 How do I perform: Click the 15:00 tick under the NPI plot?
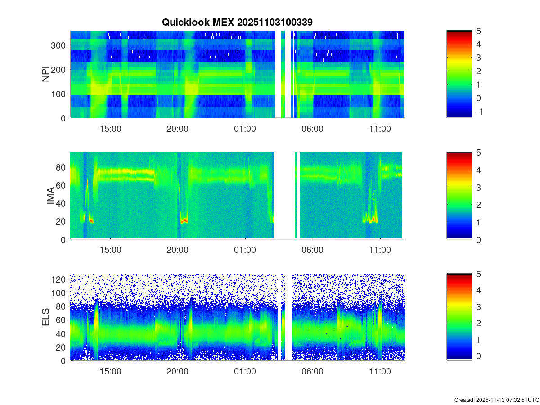(110, 129)
